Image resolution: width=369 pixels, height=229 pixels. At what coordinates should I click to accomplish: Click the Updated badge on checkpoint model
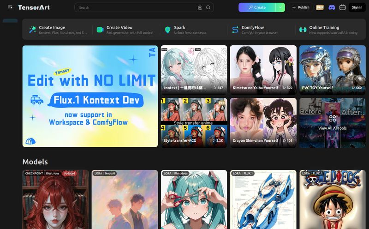[69, 174]
